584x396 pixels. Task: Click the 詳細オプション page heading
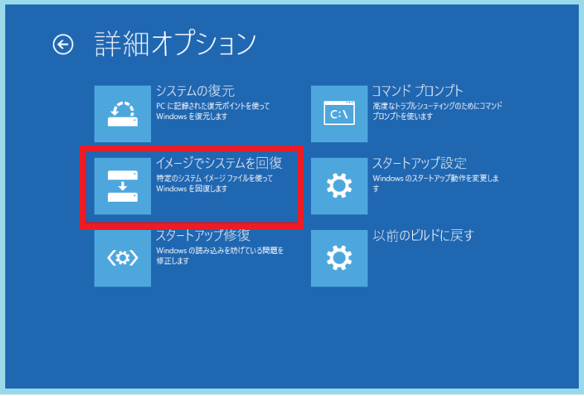coord(176,45)
